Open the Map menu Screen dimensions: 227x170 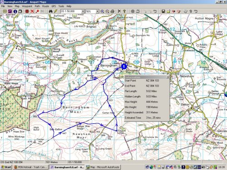[x=17, y=6]
